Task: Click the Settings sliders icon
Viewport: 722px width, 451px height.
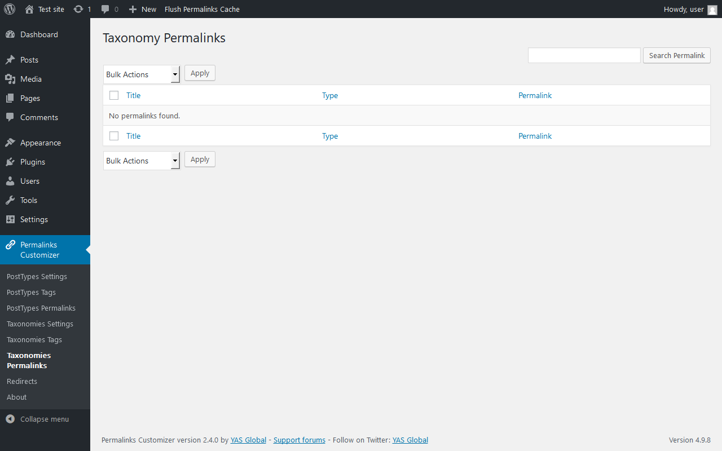Action: [x=10, y=219]
